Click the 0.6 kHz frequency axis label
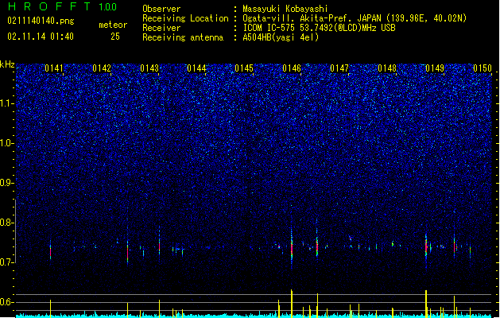Screen dimensions: 500x318 tap(7, 302)
